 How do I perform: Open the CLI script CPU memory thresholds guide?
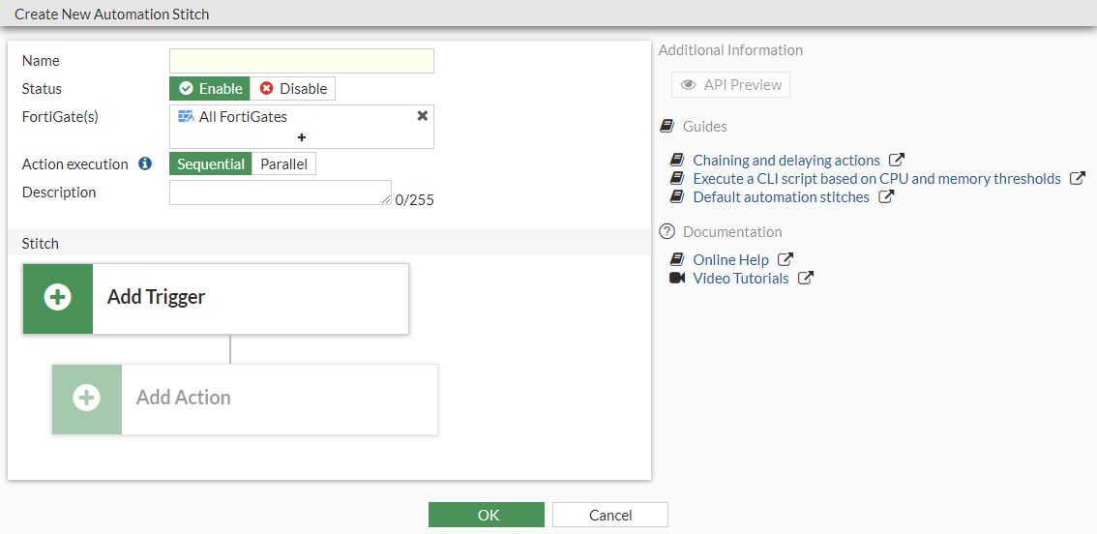click(876, 179)
